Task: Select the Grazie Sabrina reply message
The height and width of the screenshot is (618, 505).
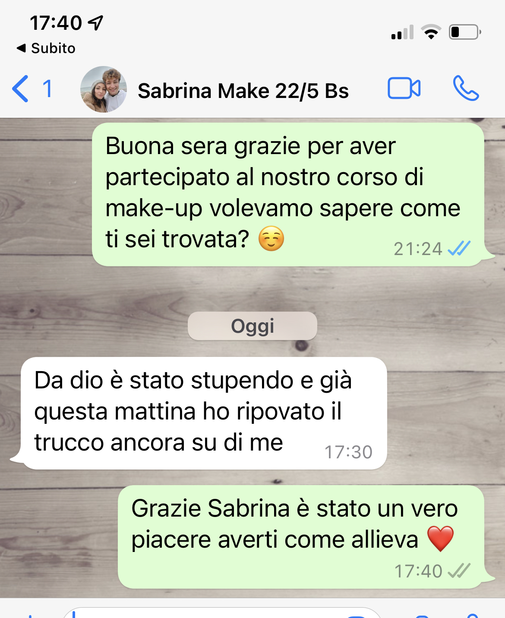Action: click(x=301, y=537)
